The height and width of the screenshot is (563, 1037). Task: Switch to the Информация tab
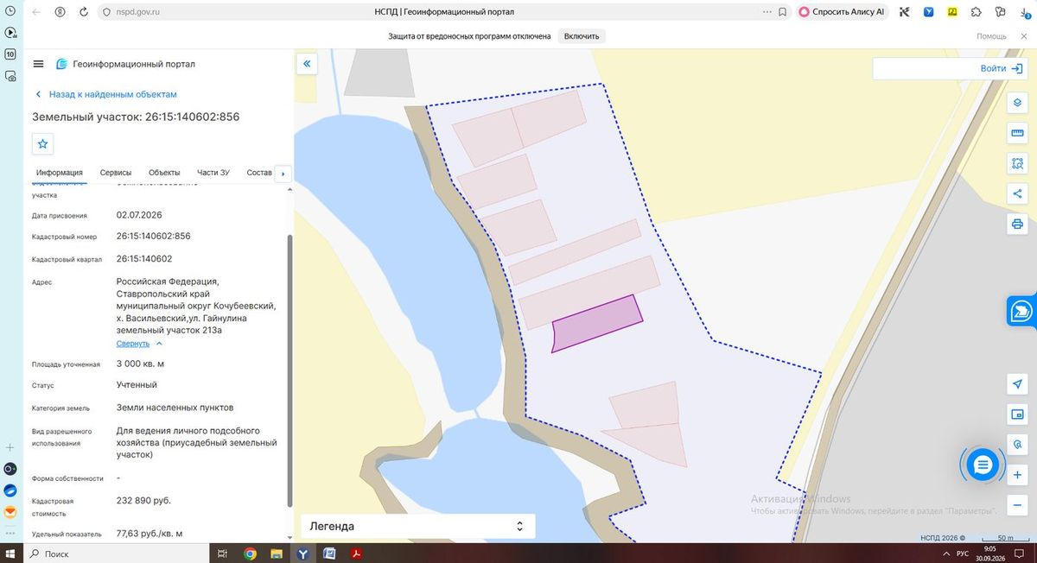(60, 173)
